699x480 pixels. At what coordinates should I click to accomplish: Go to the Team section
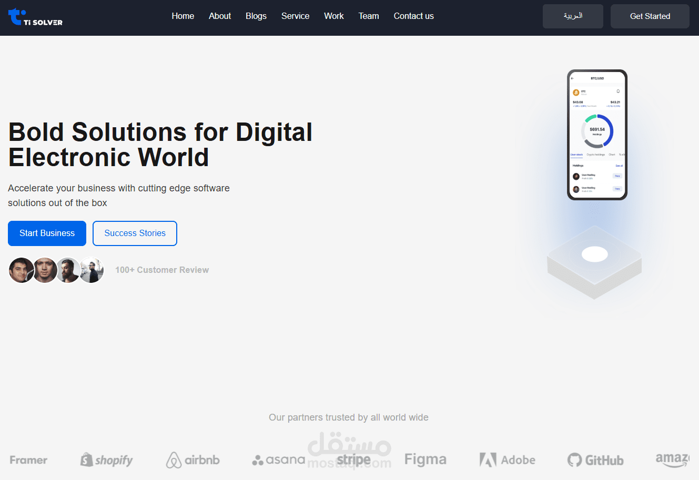(x=369, y=16)
